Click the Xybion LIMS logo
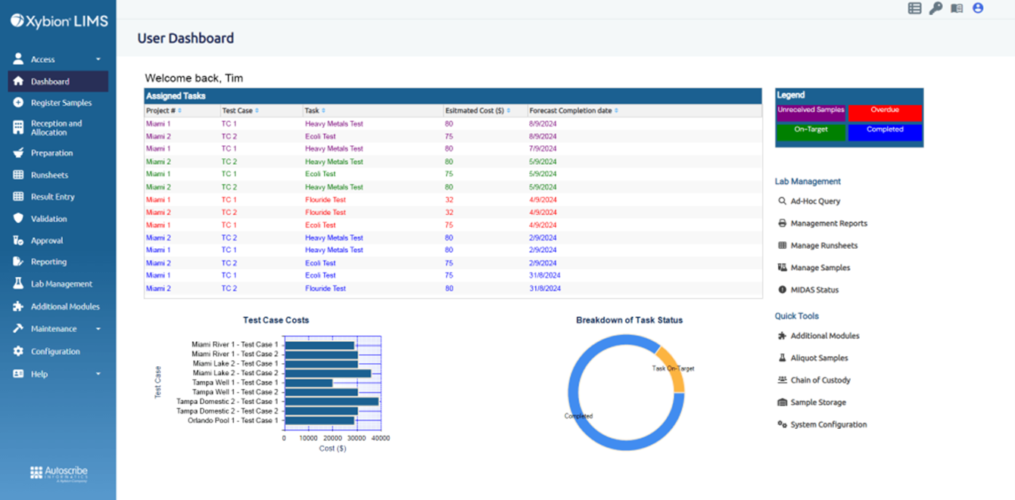1015x500 pixels. 59,21
